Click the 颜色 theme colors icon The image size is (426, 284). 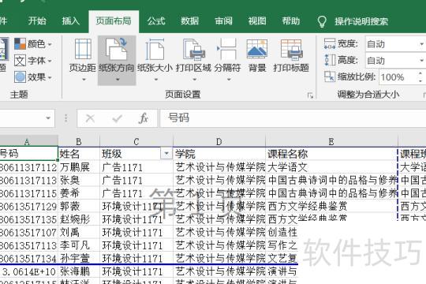[20, 43]
